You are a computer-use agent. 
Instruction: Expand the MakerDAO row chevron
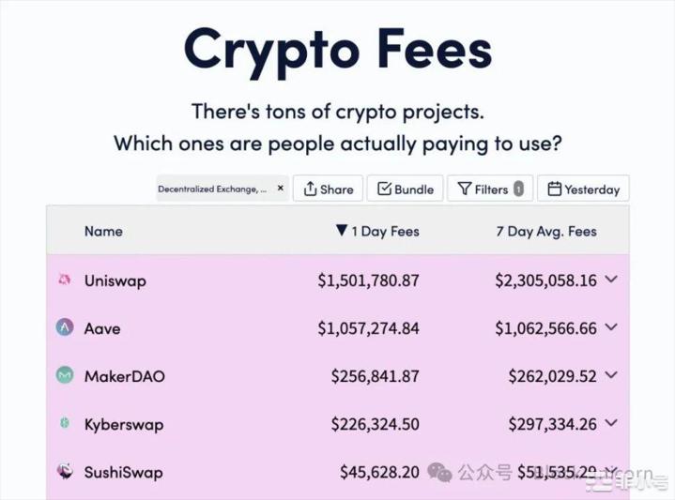click(611, 375)
